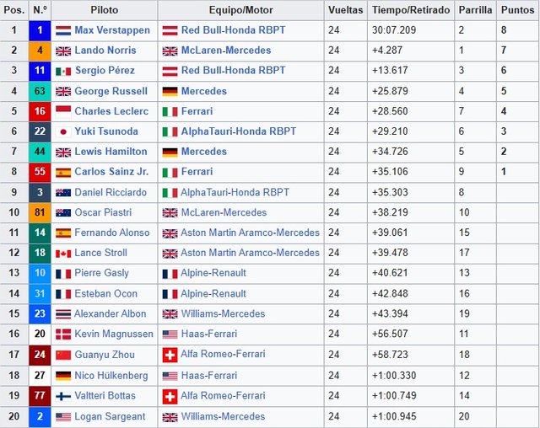Open the McLaren-Mercedes link in Norris's row
Screen dimensions: 540x428
(226, 51)
